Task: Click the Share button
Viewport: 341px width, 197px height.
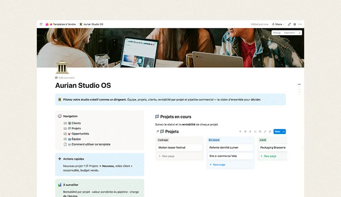Action: (278, 25)
